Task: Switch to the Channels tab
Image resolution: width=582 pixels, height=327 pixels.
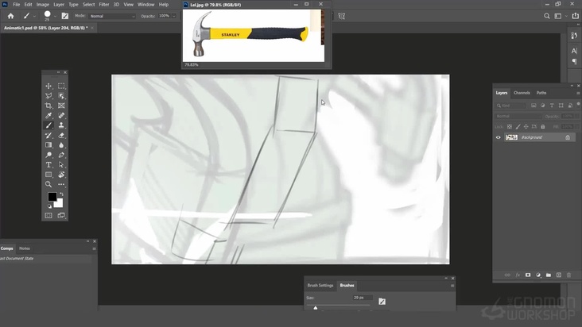Action: coord(522,93)
